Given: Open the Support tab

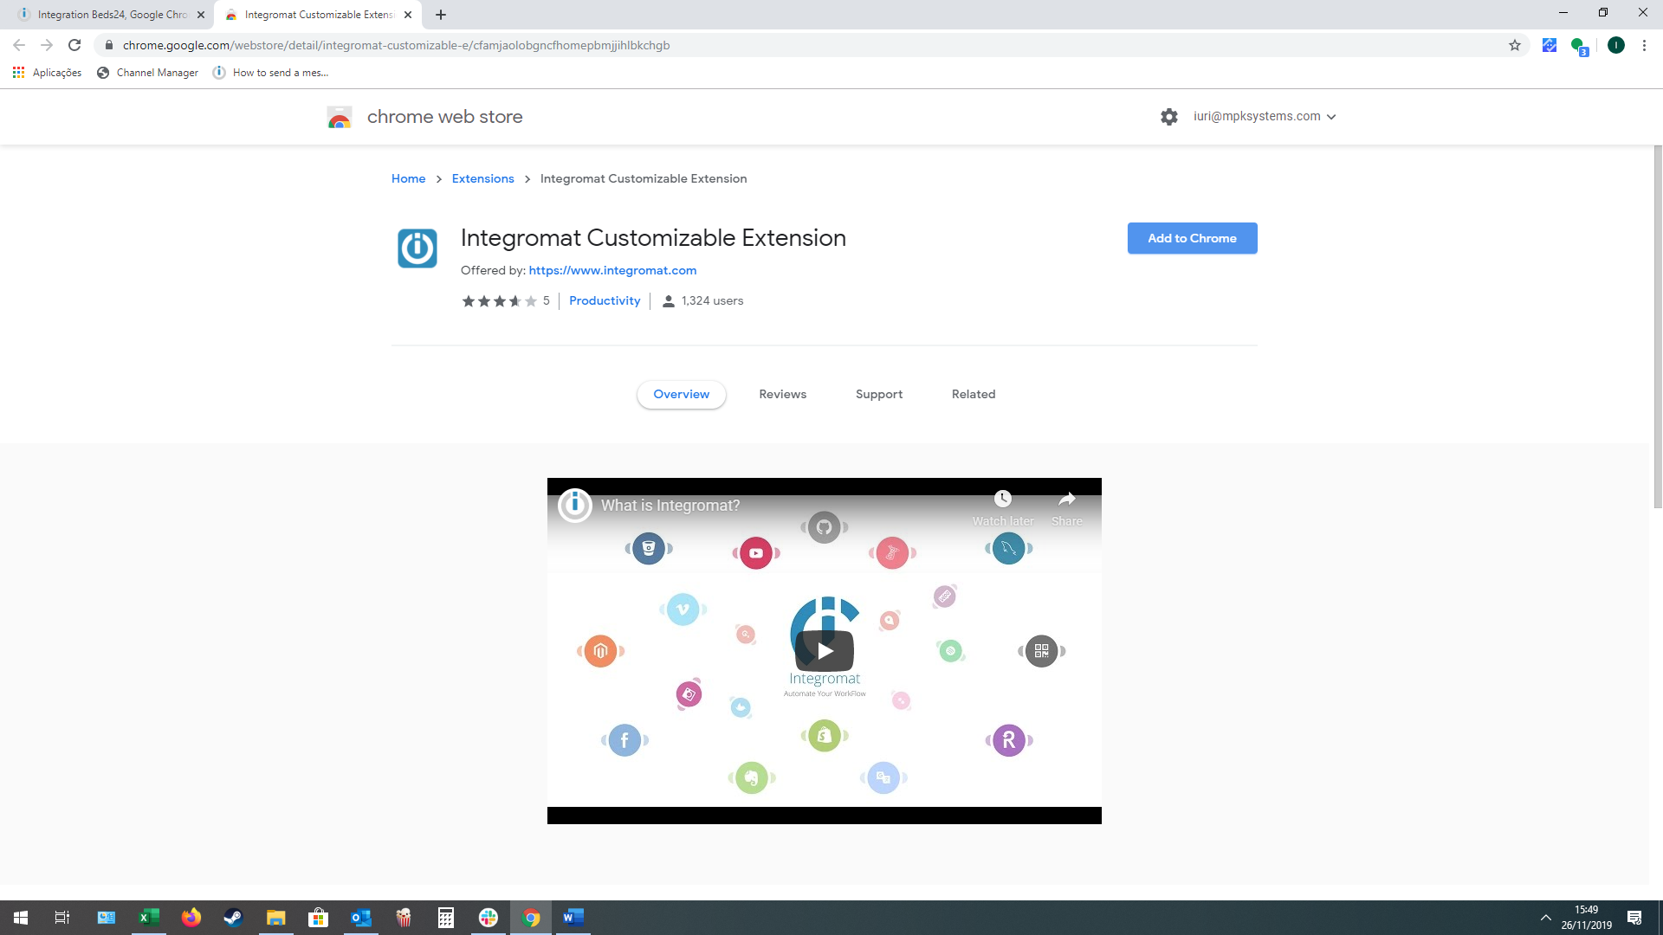Looking at the screenshot, I should 879,394.
